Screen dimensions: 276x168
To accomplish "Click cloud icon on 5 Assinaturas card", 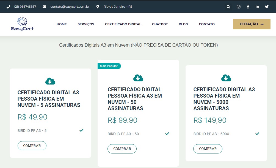I will click(50, 81).
